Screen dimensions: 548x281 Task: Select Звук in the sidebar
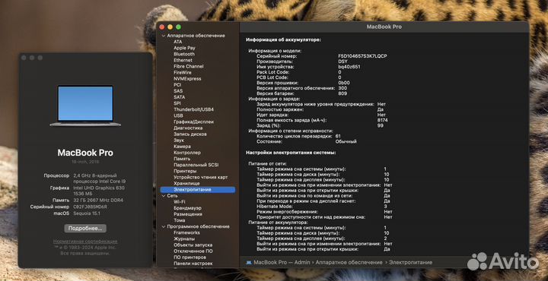click(179, 140)
